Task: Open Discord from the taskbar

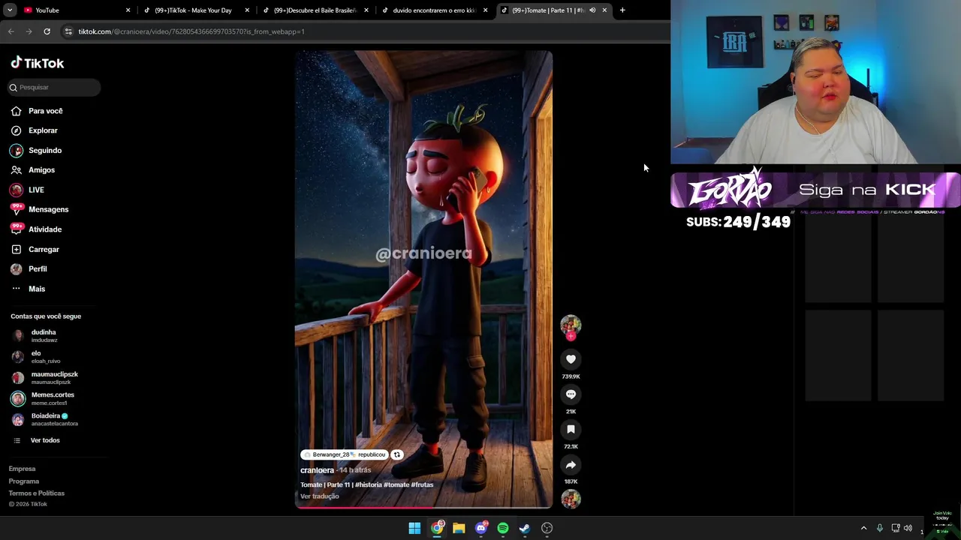Action: [481, 528]
